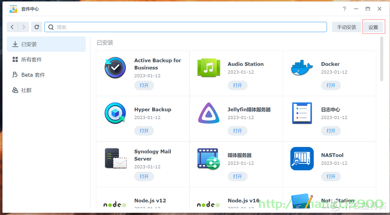Click the 2023-01-12 date under Hyper Backup
Image resolution: width=390 pixels, height=215 pixels.
pyautogui.click(x=147, y=117)
